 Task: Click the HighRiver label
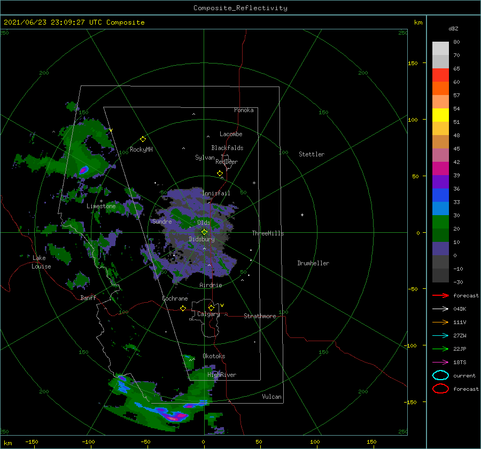point(222,375)
